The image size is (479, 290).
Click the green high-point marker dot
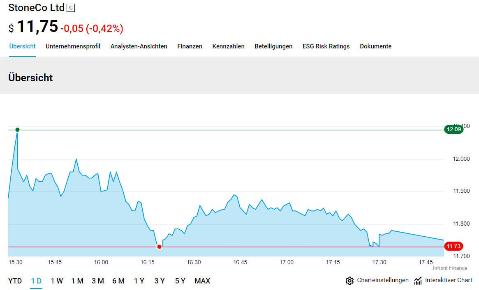click(17, 130)
